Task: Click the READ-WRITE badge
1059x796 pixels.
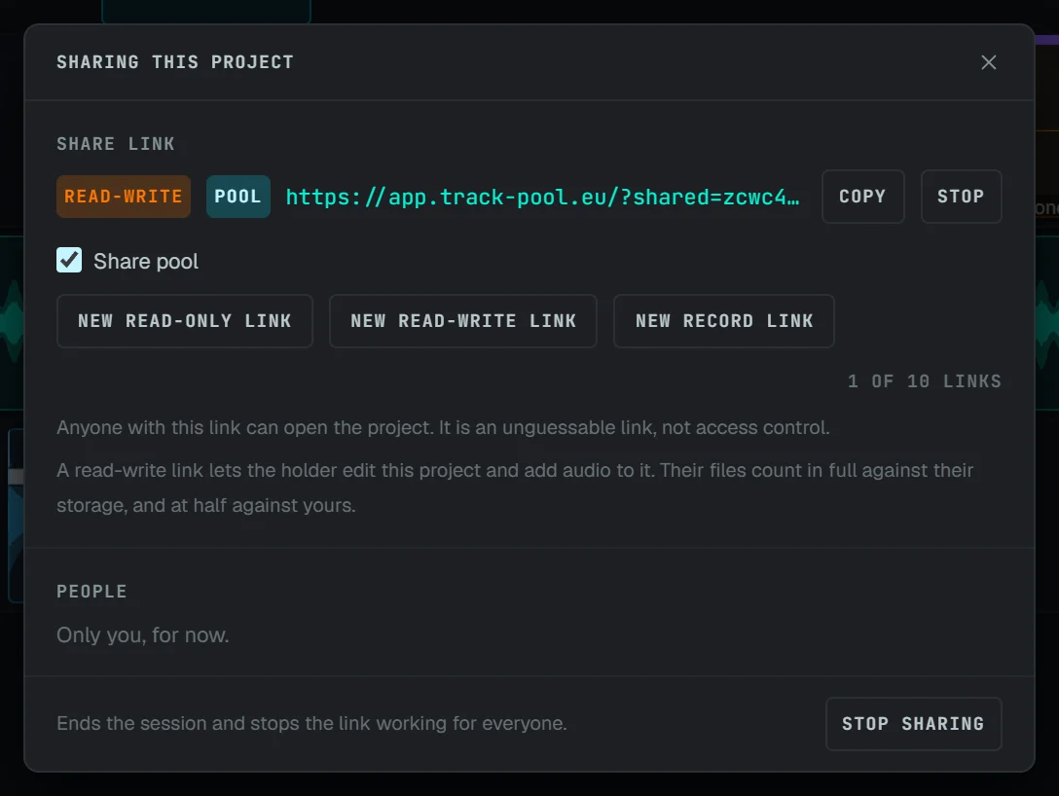Action: point(124,197)
